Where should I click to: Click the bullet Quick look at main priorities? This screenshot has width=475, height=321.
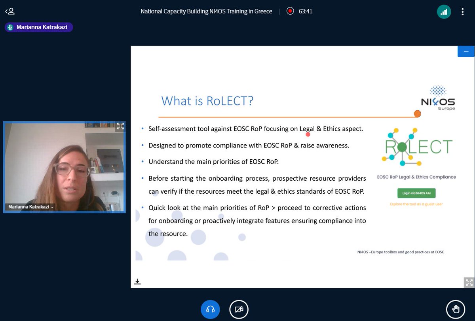point(257,221)
